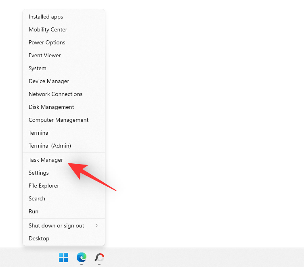304x267 pixels.
Task: Open the circular gauge app on the taskbar
Action: [99, 258]
